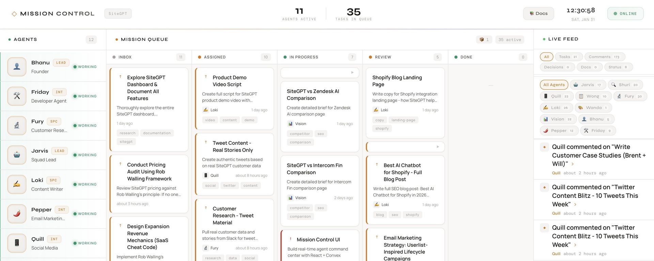Click Vision icon on Intercom Fin card
Screen dimensions: 654x261
(290, 198)
